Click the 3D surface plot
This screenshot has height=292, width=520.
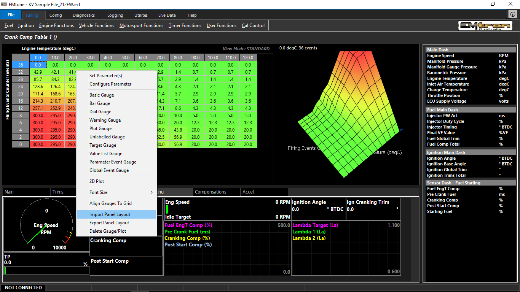349,114
